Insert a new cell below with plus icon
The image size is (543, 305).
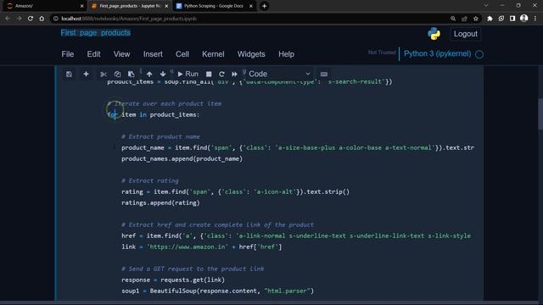tap(86, 74)
